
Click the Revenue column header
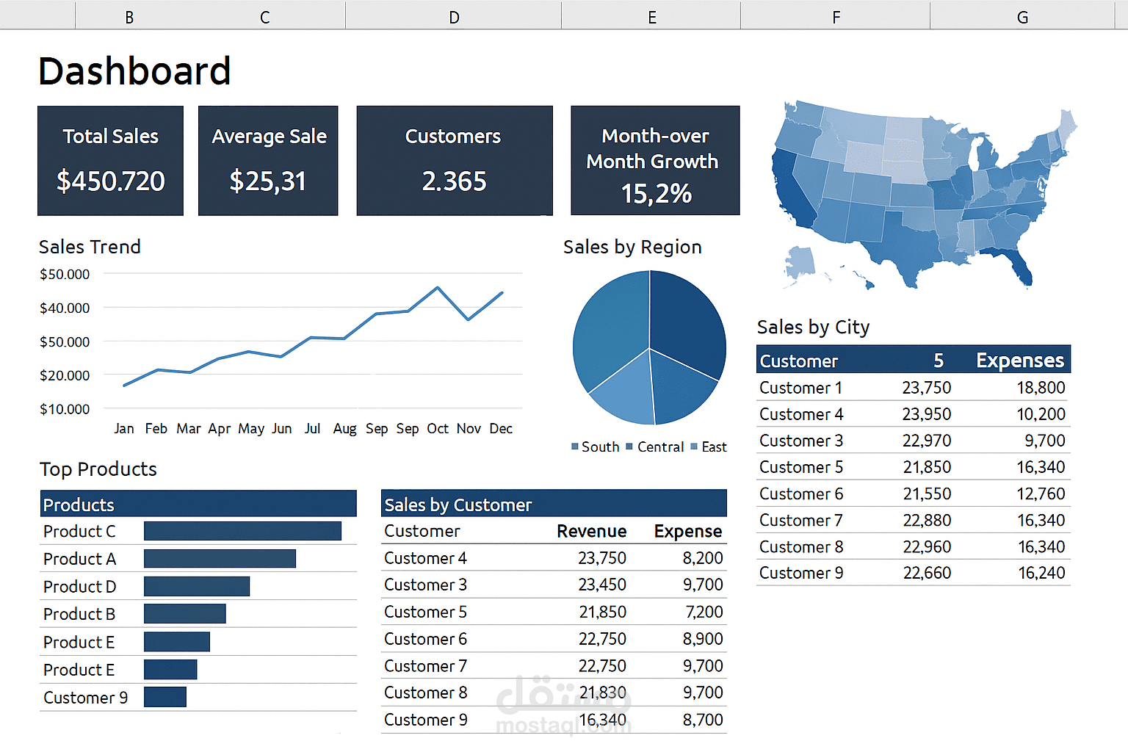[x=591, y=531]
